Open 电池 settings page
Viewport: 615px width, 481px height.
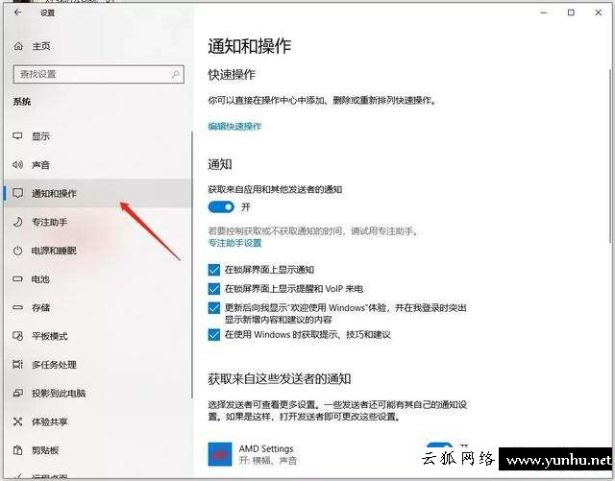tap(98, 279)
